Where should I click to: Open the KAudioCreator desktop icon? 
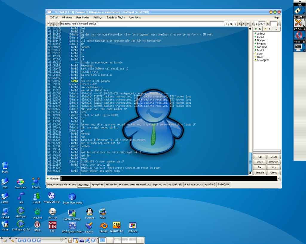point(51,198)
